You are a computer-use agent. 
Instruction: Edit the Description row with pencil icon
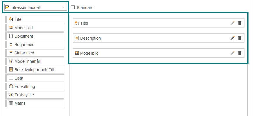coord(233,38)
